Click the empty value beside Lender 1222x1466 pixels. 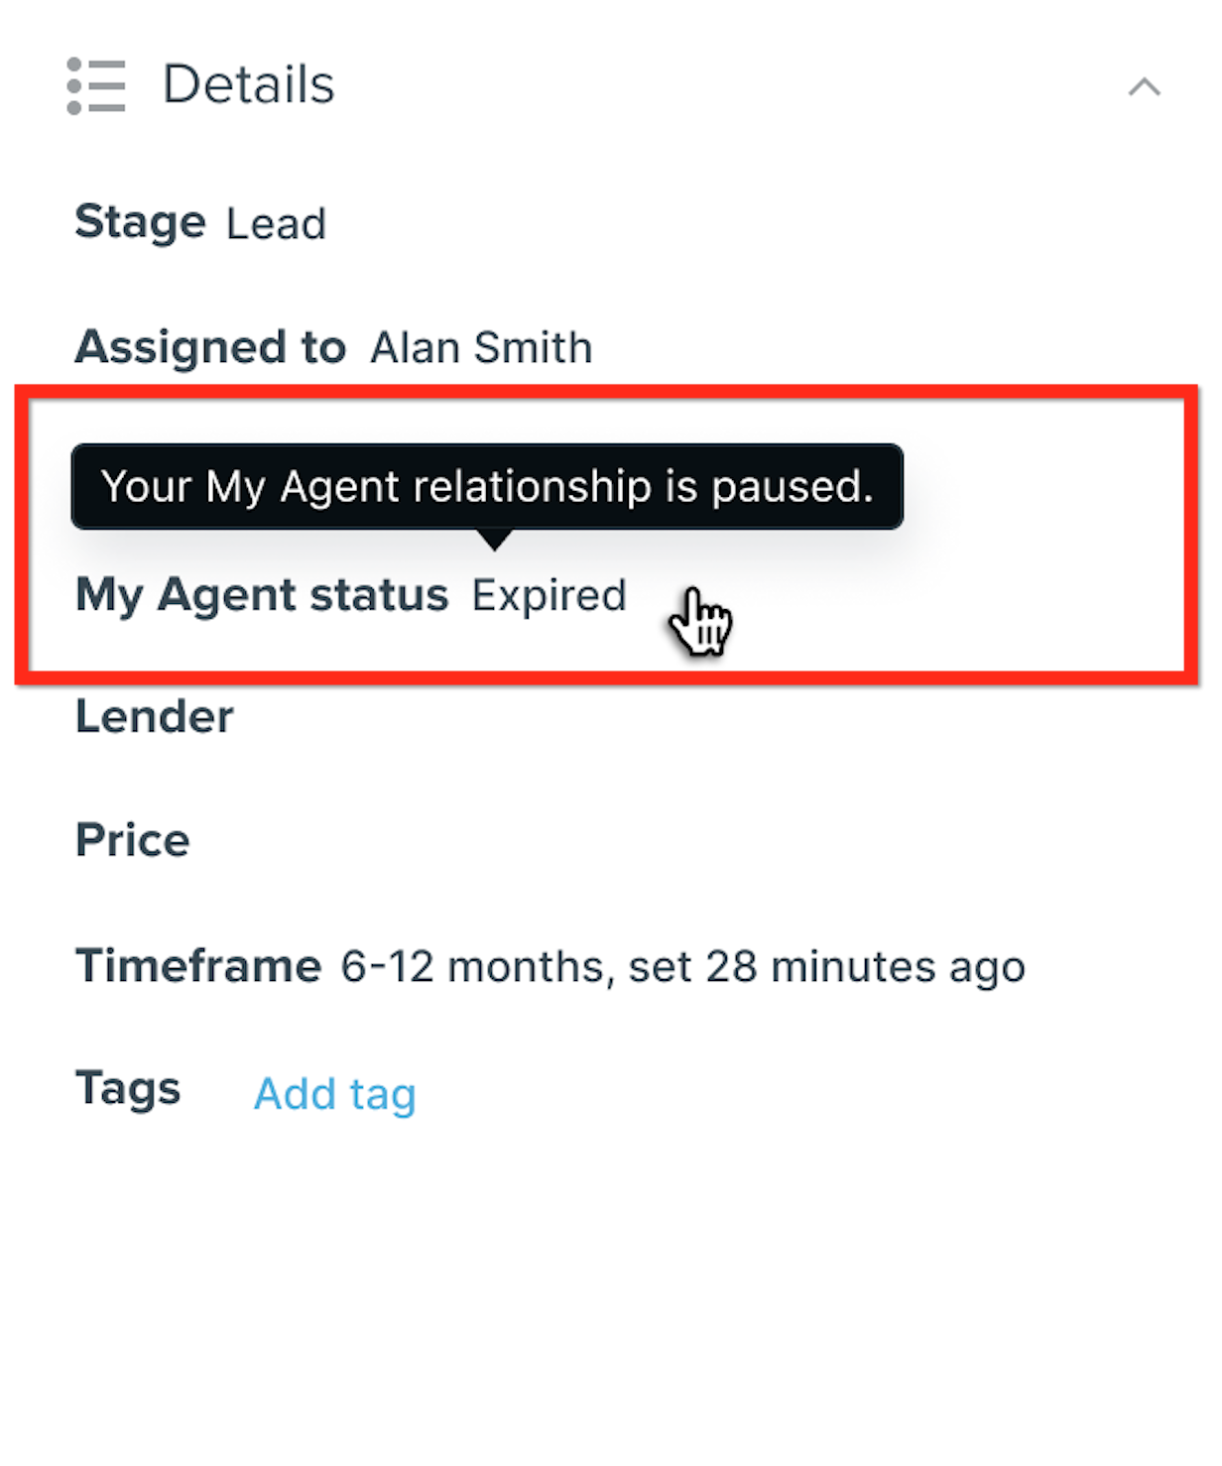397,718
